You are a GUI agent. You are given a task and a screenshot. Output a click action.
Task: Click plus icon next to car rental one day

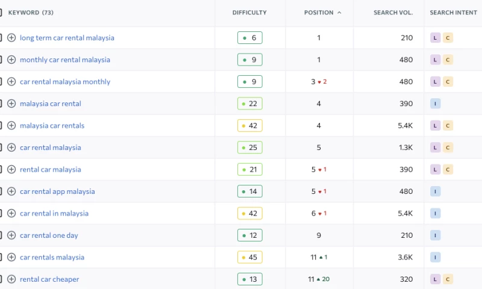tap(11, 235)
